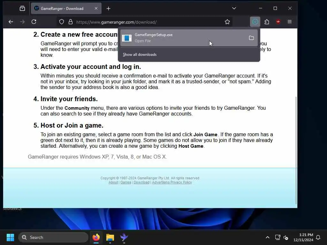
Task: Click Show all downloads
Action: pyautogui.click(x=140, y=55)
